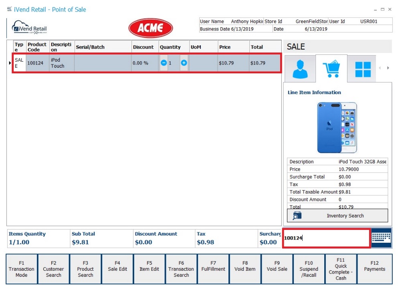Click the UoM column header
This screenshot has width=398, height=290.
[203, 47]
